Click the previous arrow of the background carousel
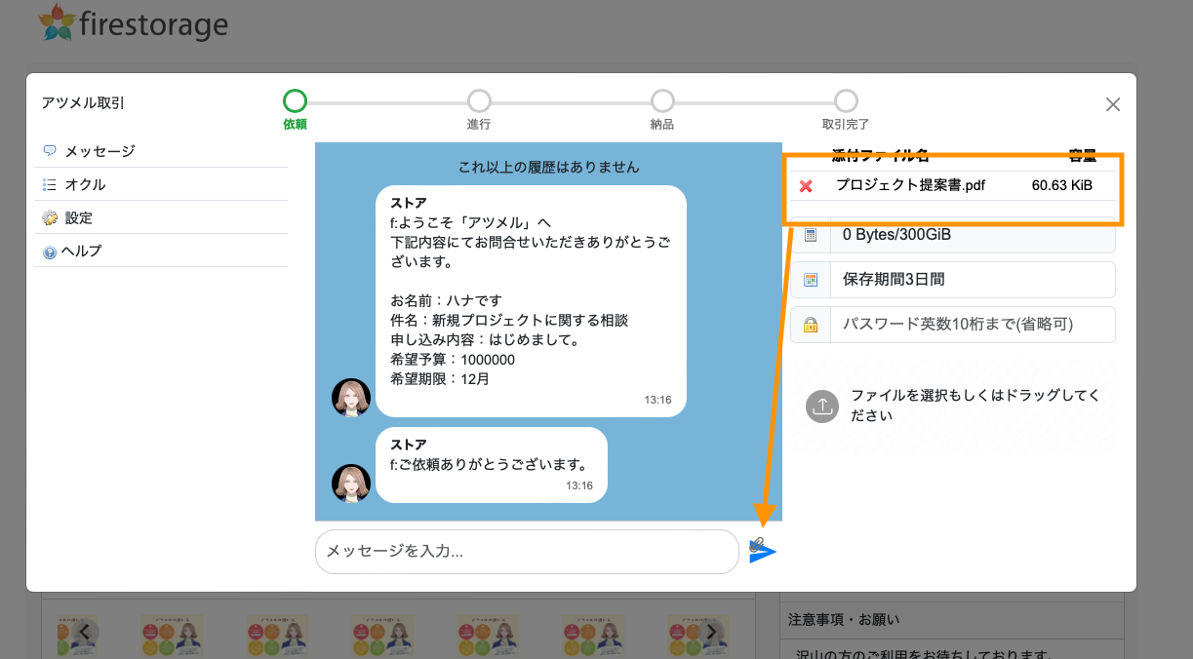The height and width of the screenshot is (659, 1193). click(85, 632)
